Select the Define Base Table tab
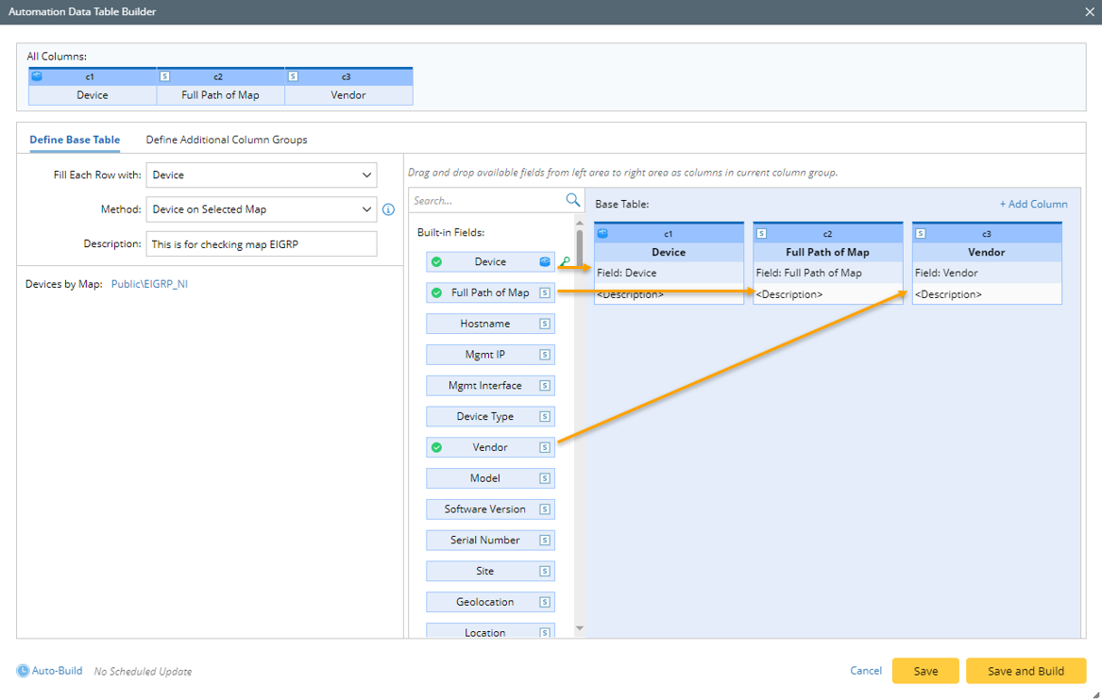The width and height of the screenshot is (1102, 700). coord(75,140)
